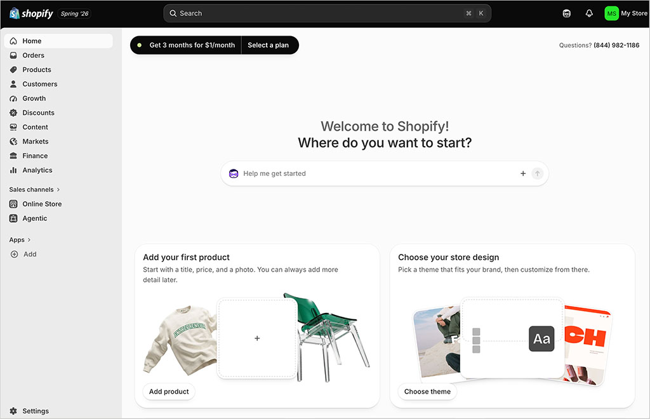
Task: Go to Home in the sidebar
Action: click(x=58, y=41)
